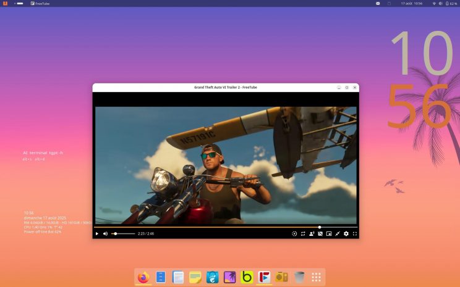Open the yellow sticky notes app
Screen dimensions: 460x287
point(195,277)
